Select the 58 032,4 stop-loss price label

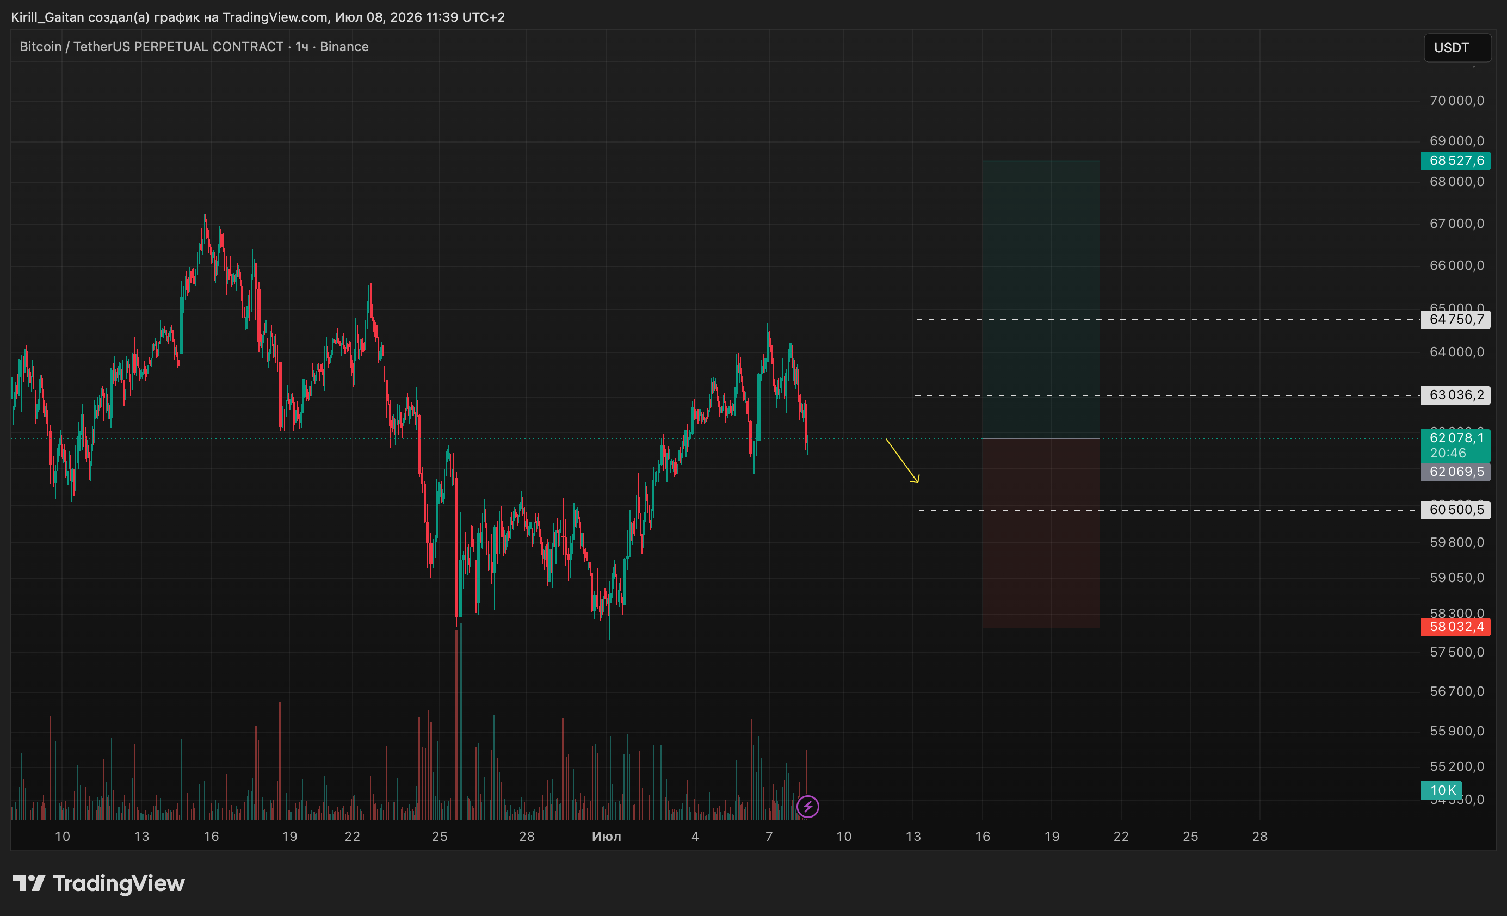pyautogui.click(x=1456, y=627)
